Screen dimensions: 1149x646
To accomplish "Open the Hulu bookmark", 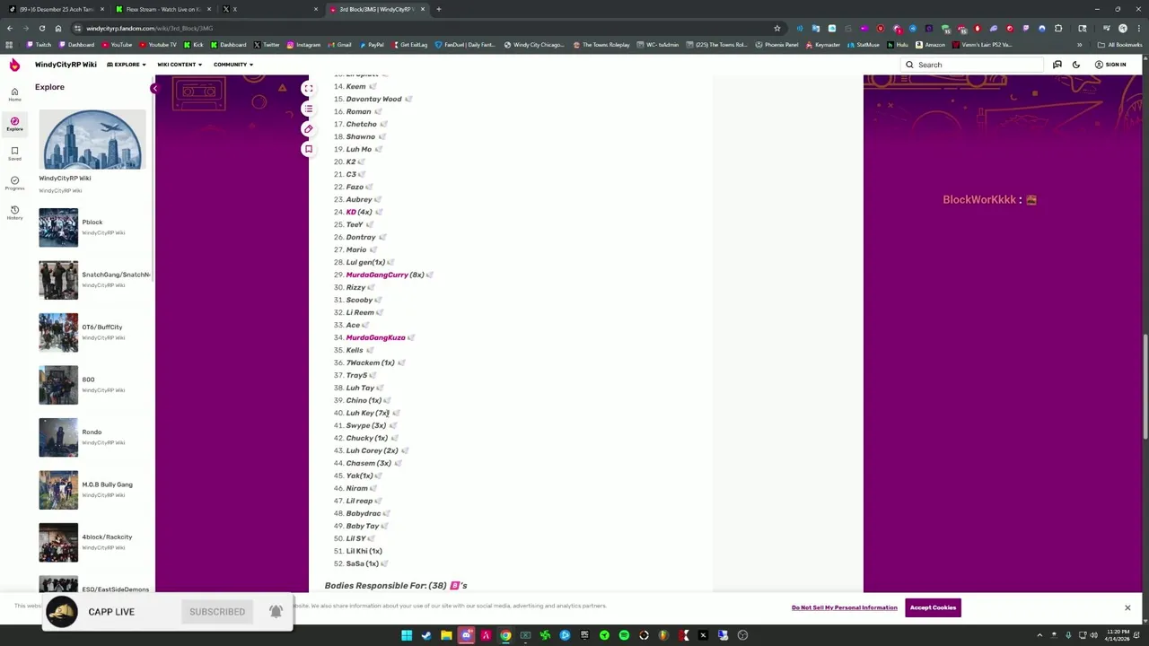I will coord(899,45).
